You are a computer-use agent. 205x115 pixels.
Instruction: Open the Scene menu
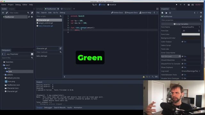(x=4, y=4)
